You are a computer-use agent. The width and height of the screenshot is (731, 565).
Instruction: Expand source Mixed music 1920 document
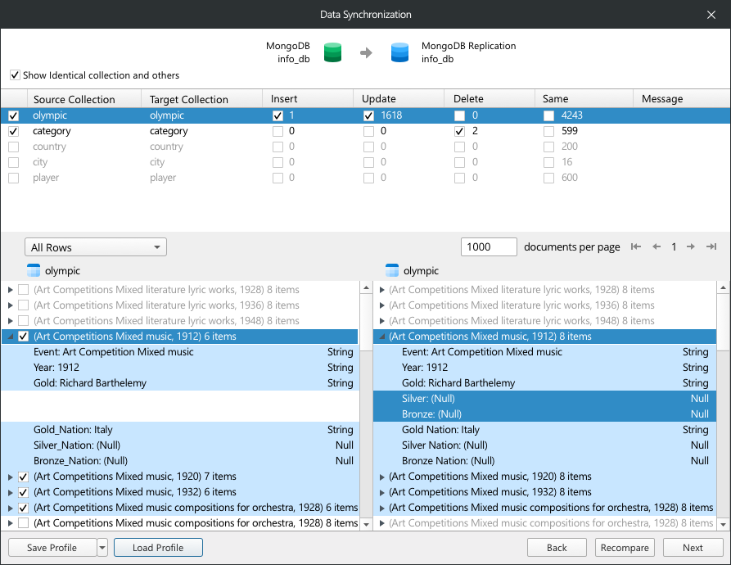[x=11, y=477]
